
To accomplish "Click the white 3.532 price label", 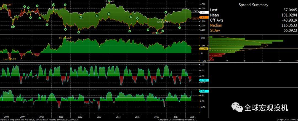I will point(203,12).
